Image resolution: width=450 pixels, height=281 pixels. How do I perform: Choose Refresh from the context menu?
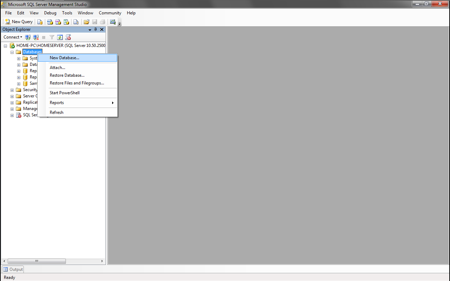[77, 112]
